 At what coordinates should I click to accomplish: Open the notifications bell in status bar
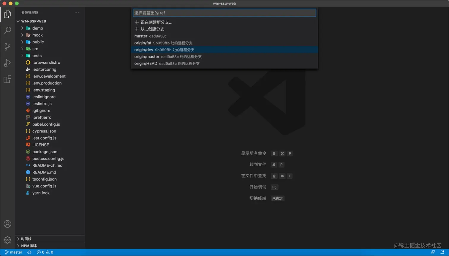pyautogui.click(x=442, y=252)
